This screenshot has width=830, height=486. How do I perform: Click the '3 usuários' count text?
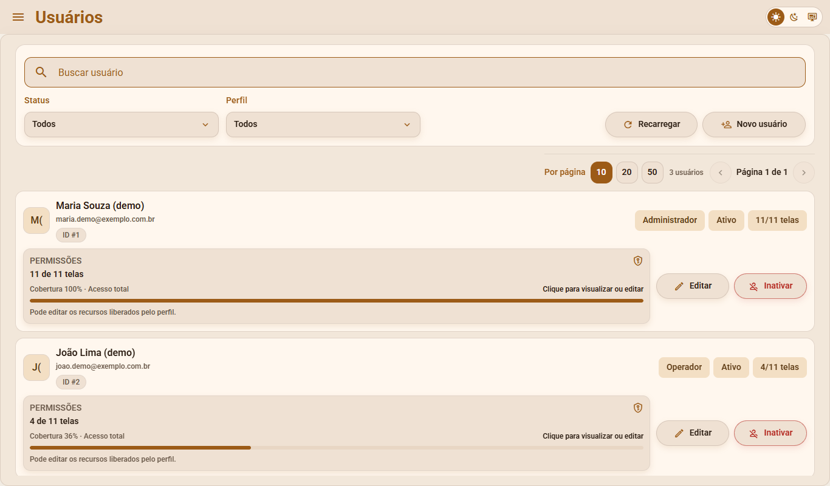pos(686,173)
